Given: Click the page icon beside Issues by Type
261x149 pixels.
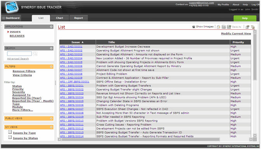Looking at the screenshot, I should [x=10, y=132].
